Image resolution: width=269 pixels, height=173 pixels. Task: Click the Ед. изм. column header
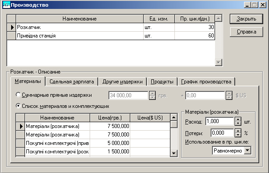click(159, 19)
